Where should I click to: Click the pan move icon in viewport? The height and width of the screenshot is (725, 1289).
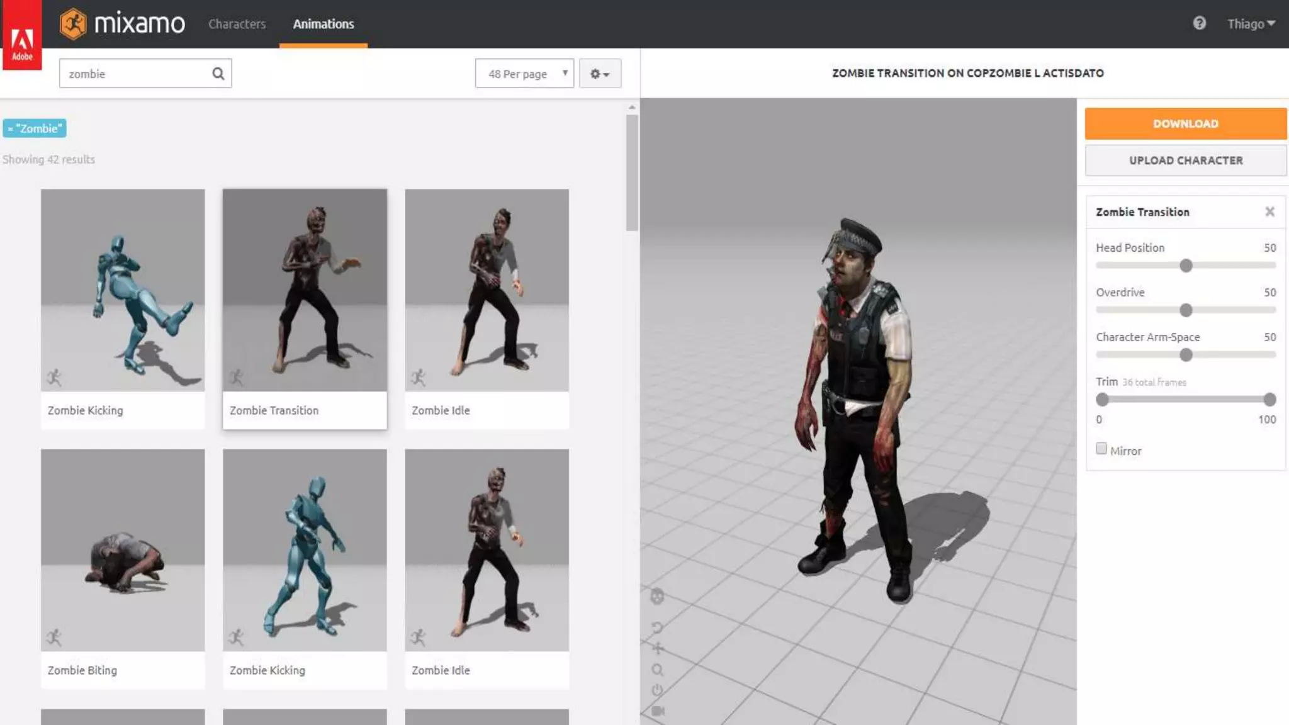click(x=658, y=648)
